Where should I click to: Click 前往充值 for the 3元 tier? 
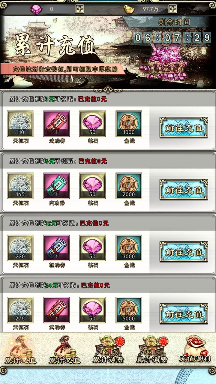[x=184, y=127]
